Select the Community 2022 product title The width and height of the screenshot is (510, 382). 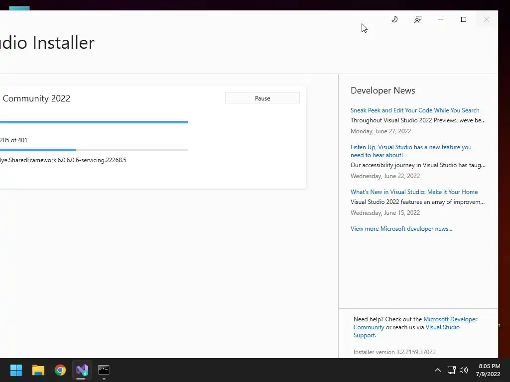point(36,98)
